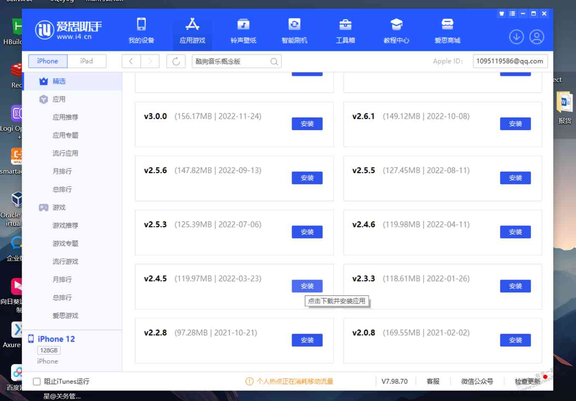576x401 pixels.
Task: Switch to the iPhone tab
Action: [48, 61]
